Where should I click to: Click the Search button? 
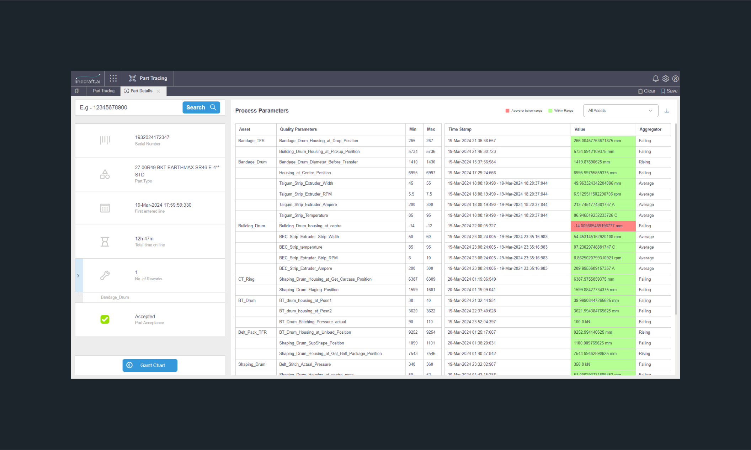201,107
